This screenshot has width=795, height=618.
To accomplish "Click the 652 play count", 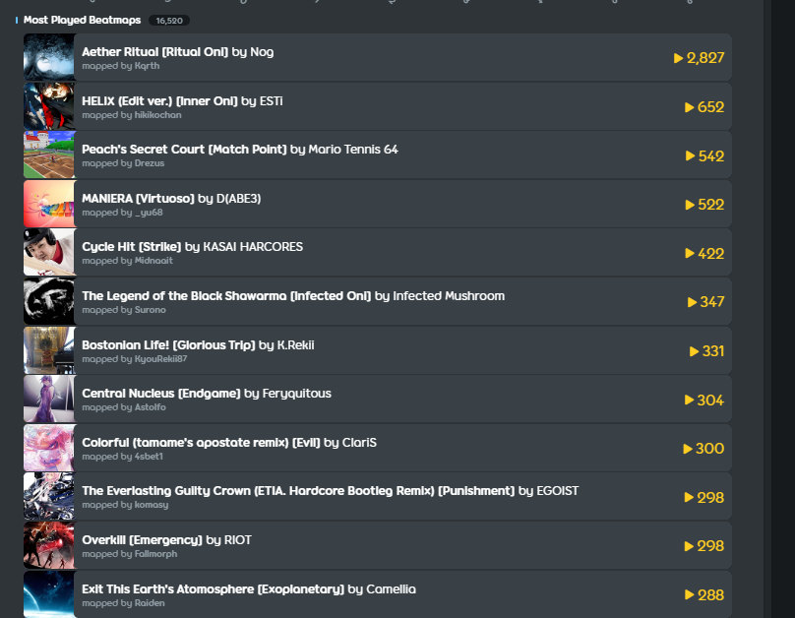I will (x=710, y=107).
